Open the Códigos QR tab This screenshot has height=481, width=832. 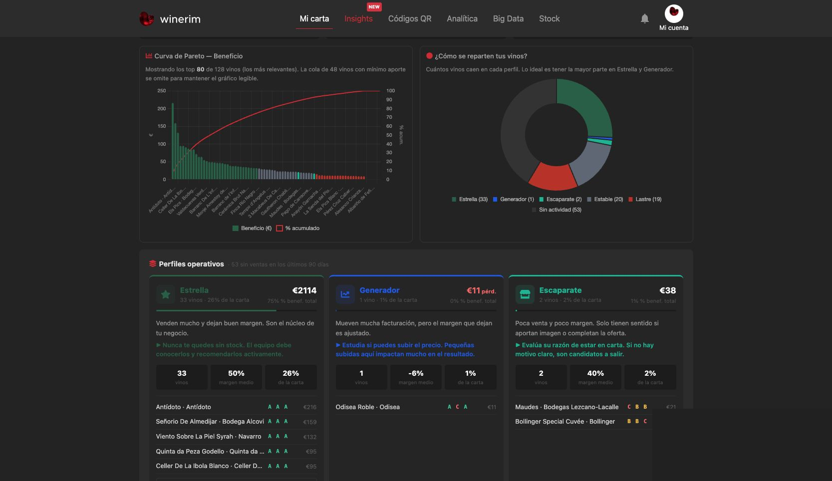click(x=410, y=18)
